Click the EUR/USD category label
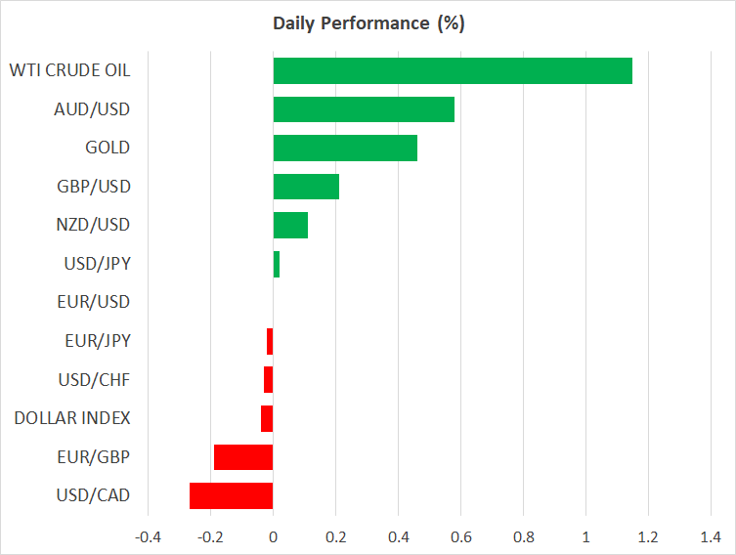Viewport: 736px width, 555px height. (94, 302)
